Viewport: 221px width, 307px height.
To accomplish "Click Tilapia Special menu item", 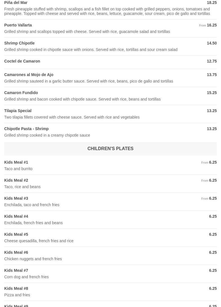I will pos(18,111).
